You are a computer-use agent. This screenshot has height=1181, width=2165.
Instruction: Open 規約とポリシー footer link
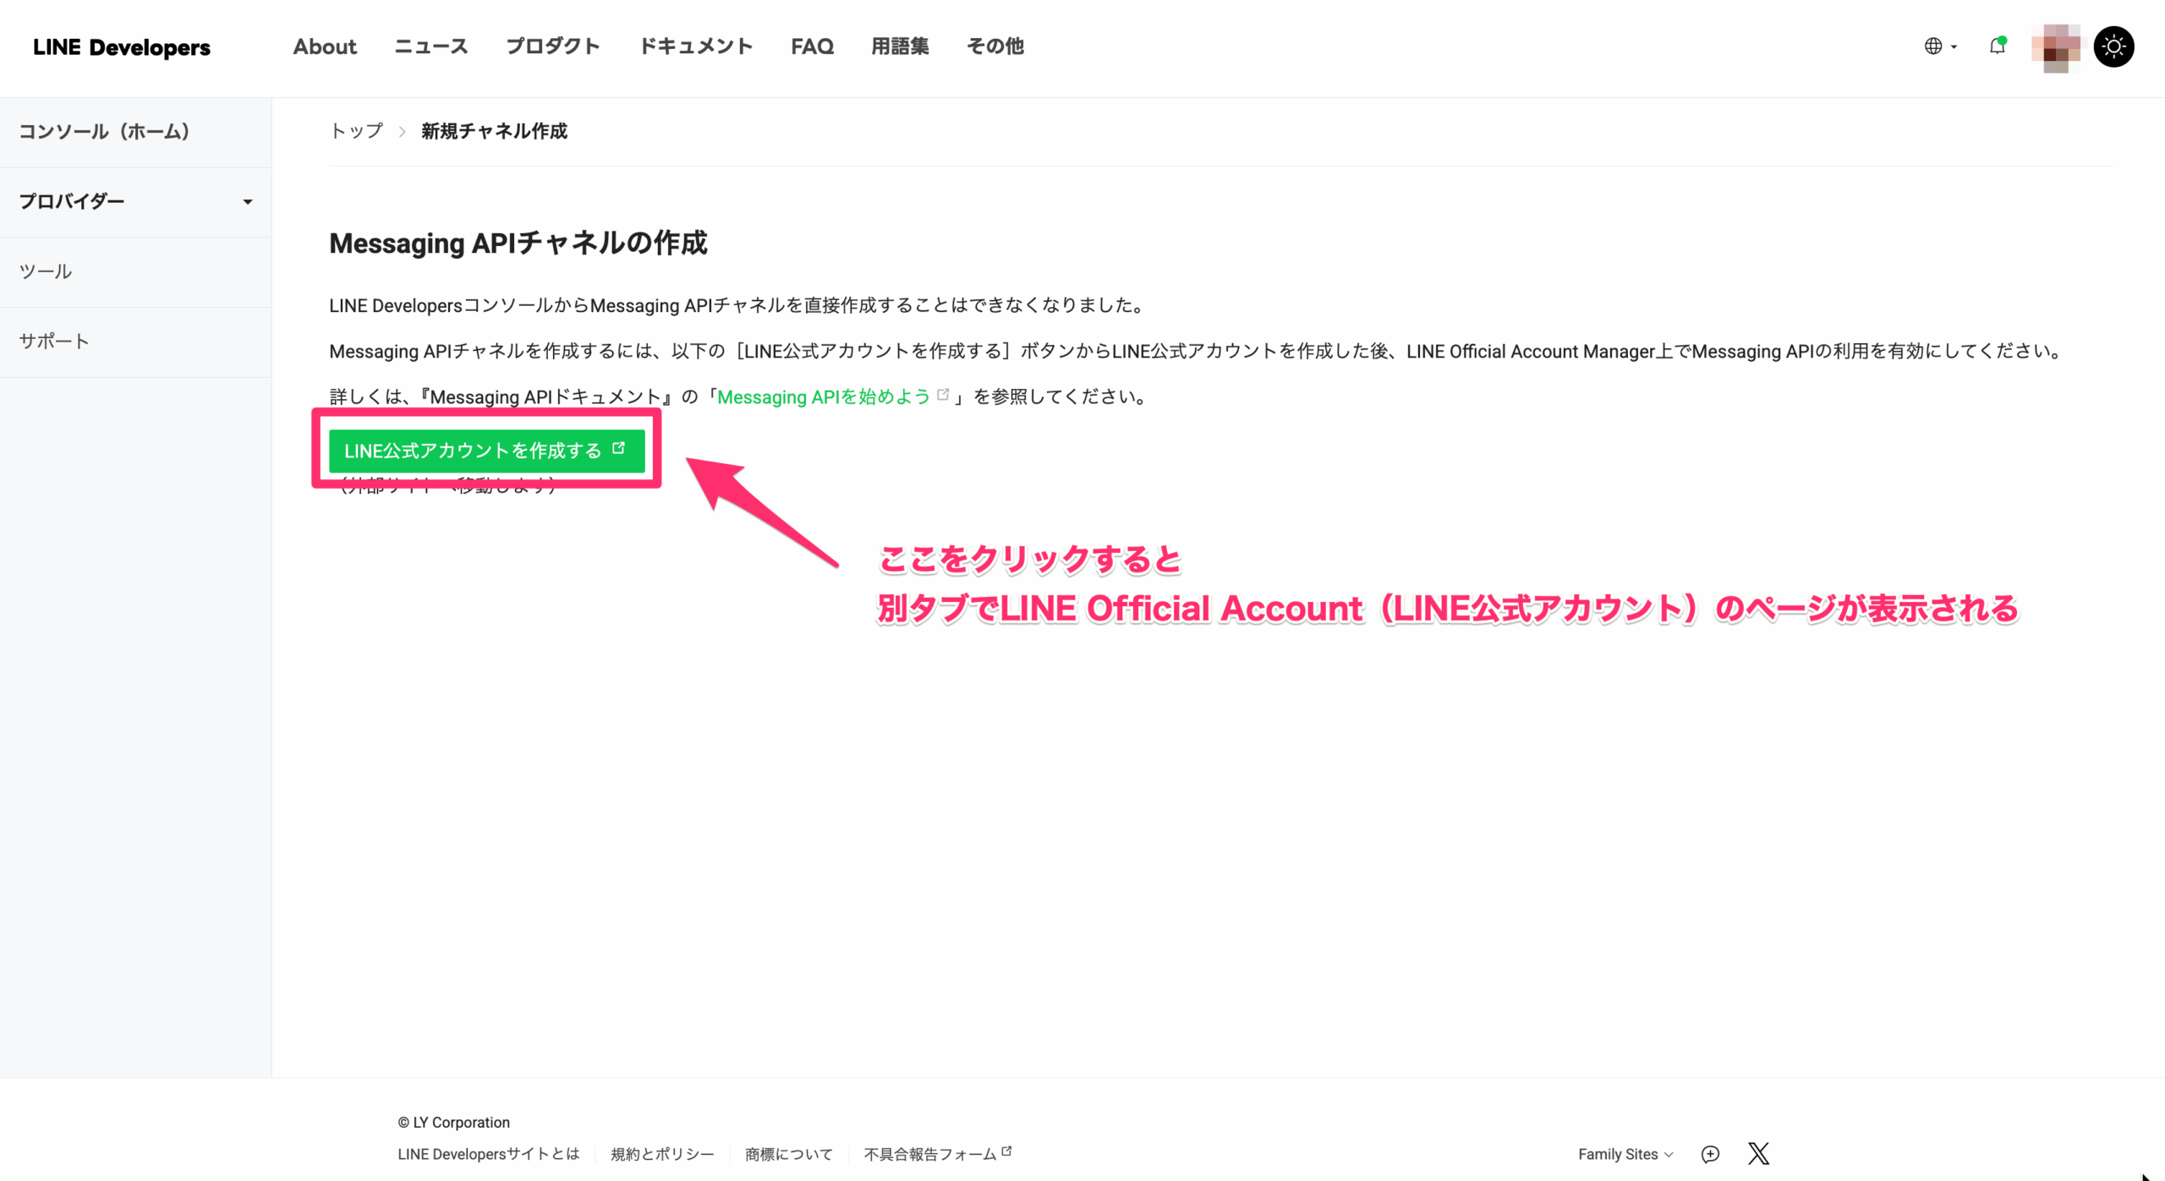tap(662, 1154)
